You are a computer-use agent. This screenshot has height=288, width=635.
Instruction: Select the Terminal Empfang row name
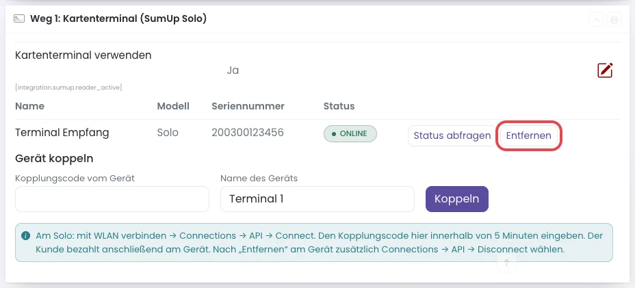point(62,133)
